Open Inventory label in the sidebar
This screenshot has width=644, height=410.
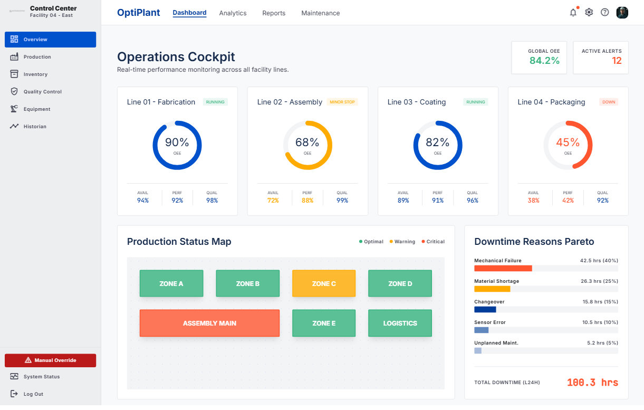coord(35,74)
